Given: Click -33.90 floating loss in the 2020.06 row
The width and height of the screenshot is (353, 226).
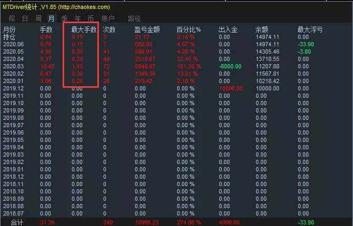Looking at the screenshot, I should pyautogui.click(x=306, y=44).
